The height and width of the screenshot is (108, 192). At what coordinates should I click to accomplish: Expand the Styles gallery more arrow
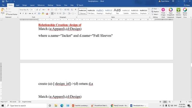point(149,14)
